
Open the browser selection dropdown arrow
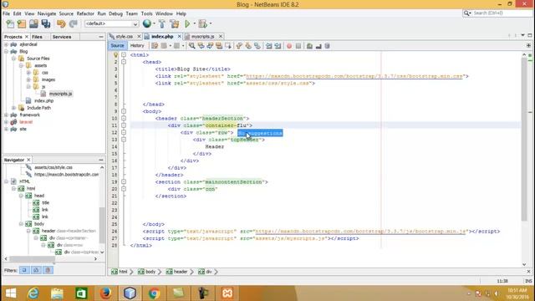tap(154, 23)
